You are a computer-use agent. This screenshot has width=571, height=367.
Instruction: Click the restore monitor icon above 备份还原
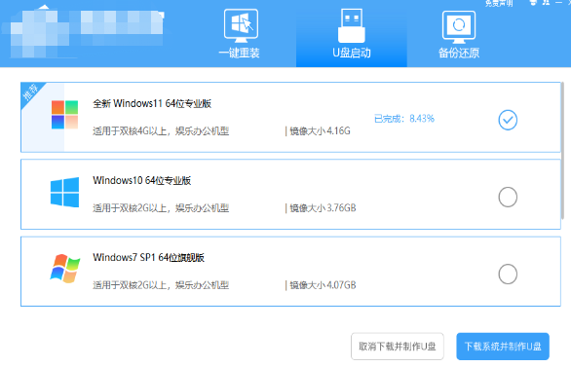(x=459, y=27)
